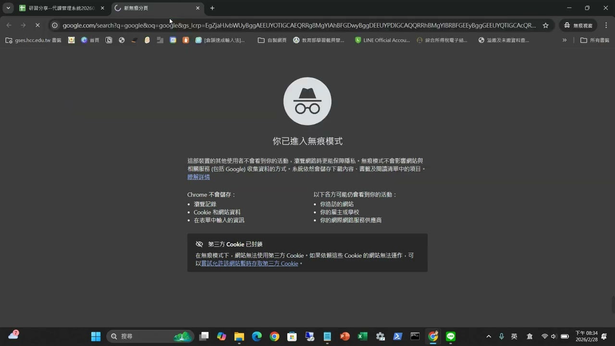Viewport: 615px width, 346px height.
Task: Click the 你的雇主或學校 list item
Action: 340,212
